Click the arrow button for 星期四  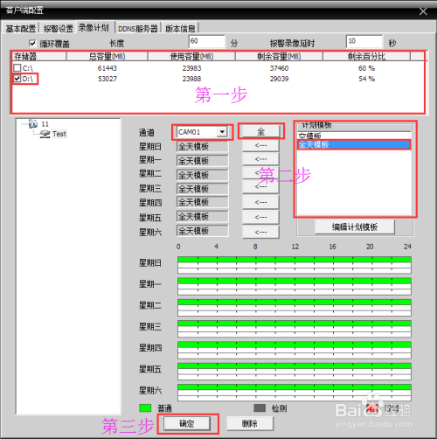[260, 202]
